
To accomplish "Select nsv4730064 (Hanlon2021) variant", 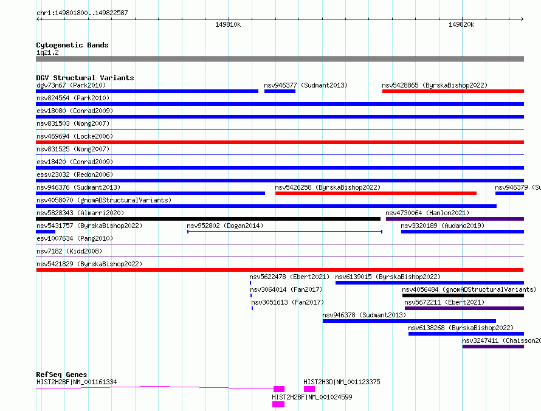I will pyautogui.click(x=455, y=219).
